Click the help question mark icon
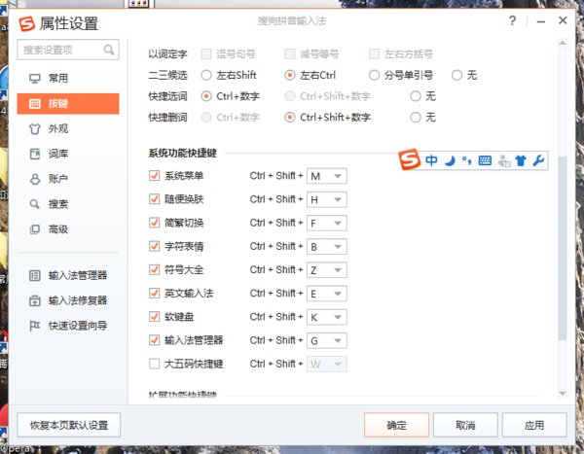The width and height of the screenshot is (584, 454). coord(513,20)
